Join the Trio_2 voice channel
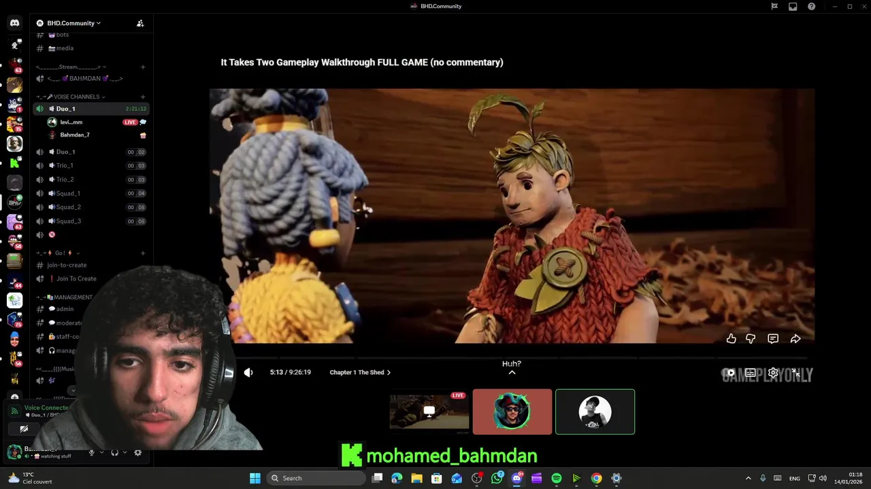 tap(91, 179)
